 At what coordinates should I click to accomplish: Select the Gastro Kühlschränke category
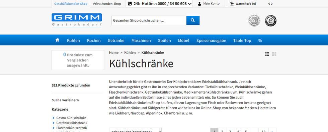click(x=71, y=118)
